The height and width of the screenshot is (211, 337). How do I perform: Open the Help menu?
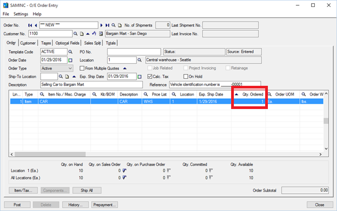(x=37, y=14)
